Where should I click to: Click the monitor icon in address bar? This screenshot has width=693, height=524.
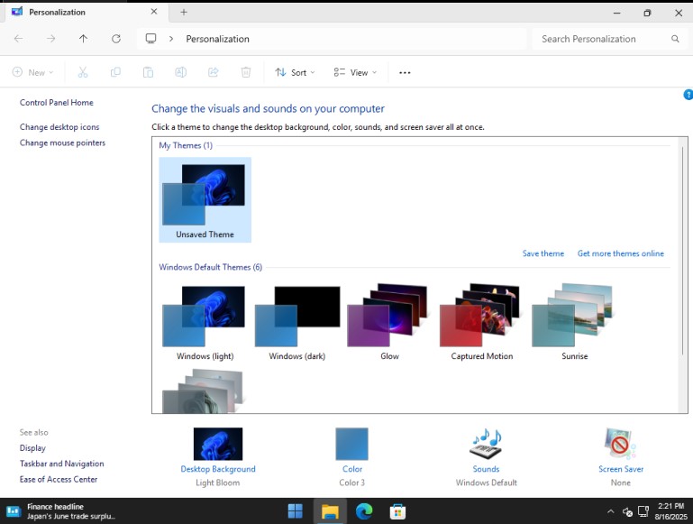point(150,39)
